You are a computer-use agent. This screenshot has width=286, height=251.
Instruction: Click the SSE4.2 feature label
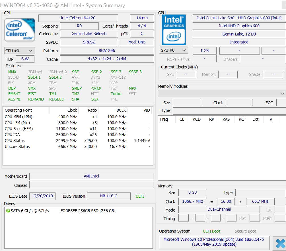[x=55, y=77]
